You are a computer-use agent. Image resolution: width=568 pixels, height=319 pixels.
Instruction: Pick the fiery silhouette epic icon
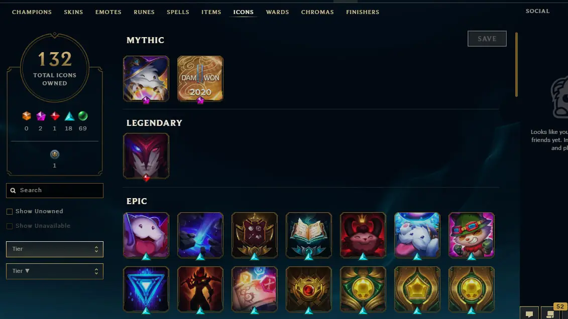200,289
